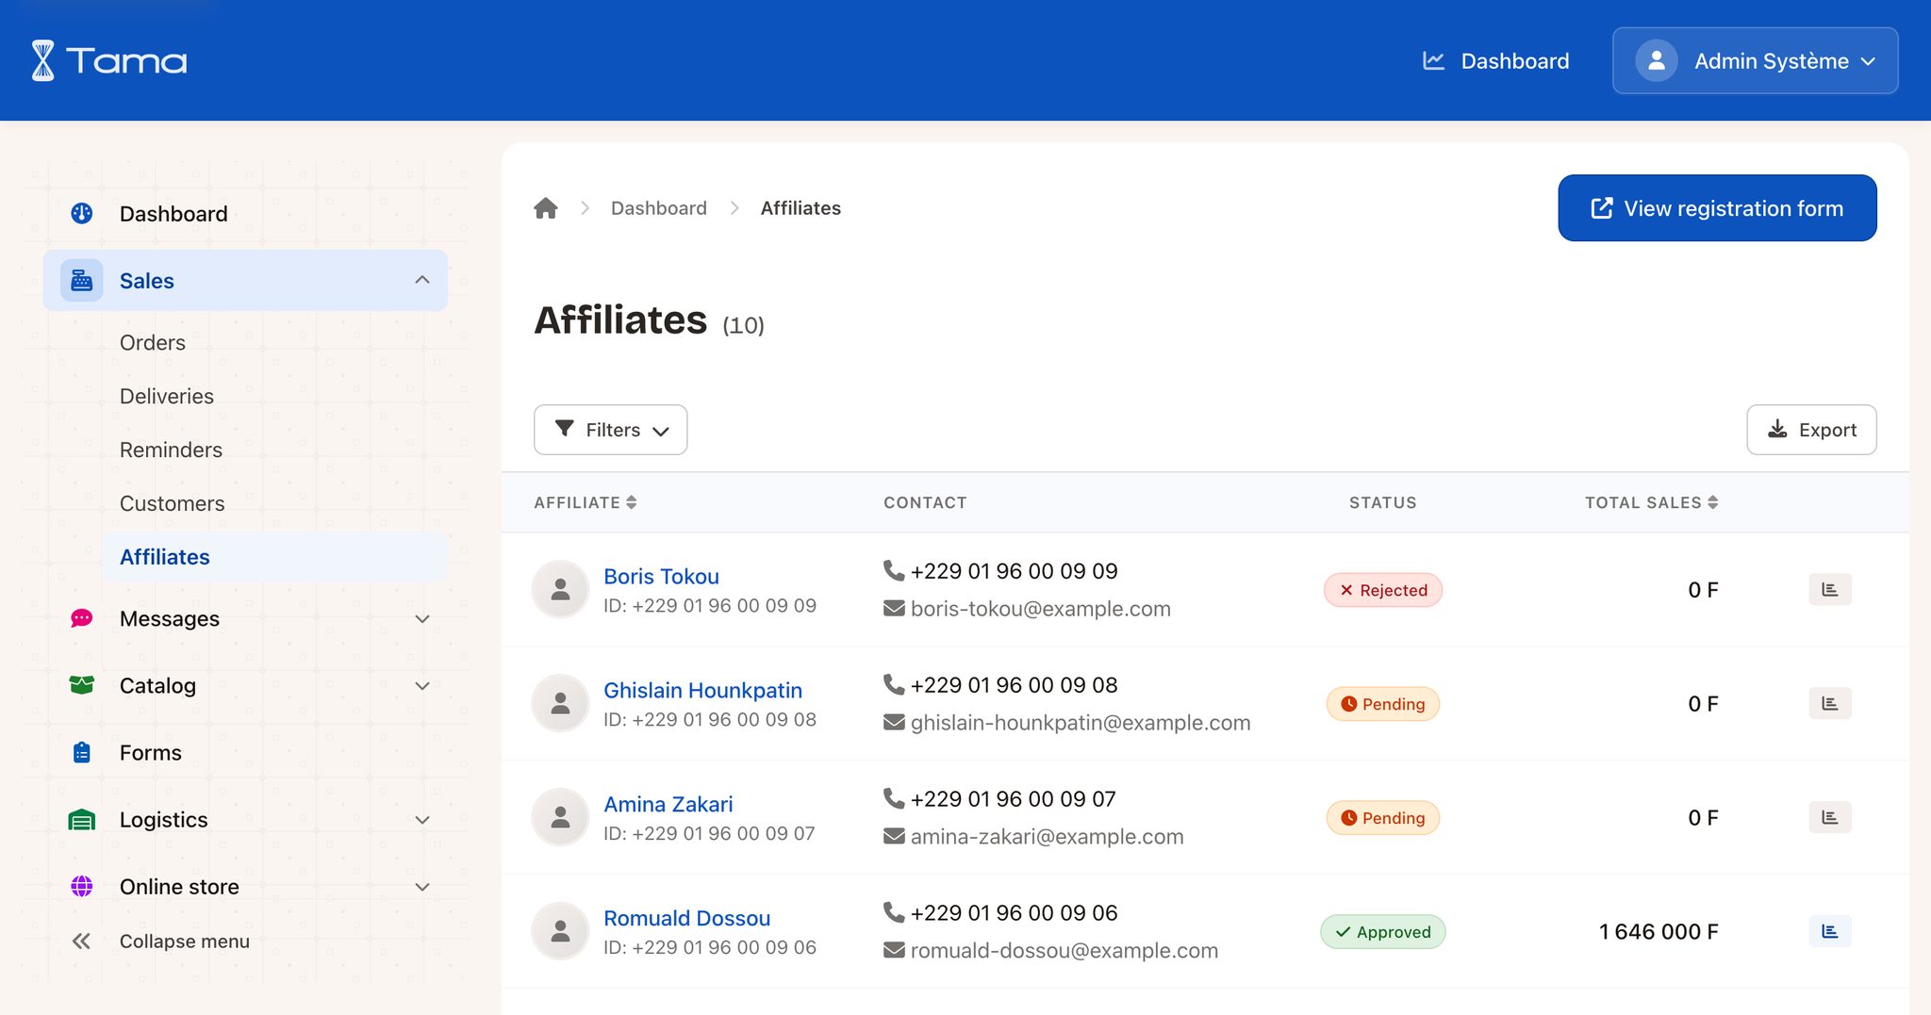Image resolution: width=1931 pixels, height=1015 pixels.
Task: Click the Admin Système user avatar icon
Action: pos(1656,60)
